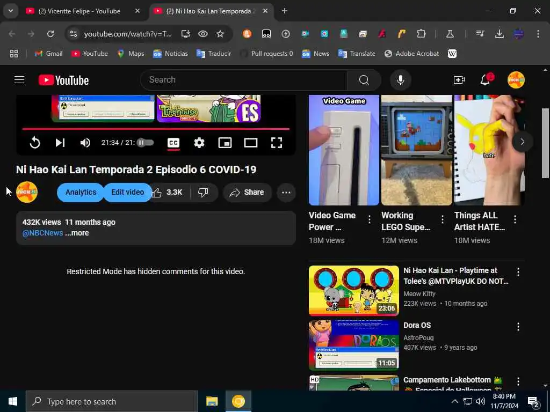550x412 pixels.
Task: Open the apps grid in the bookmarks bar
Action: tap(13, 54)
